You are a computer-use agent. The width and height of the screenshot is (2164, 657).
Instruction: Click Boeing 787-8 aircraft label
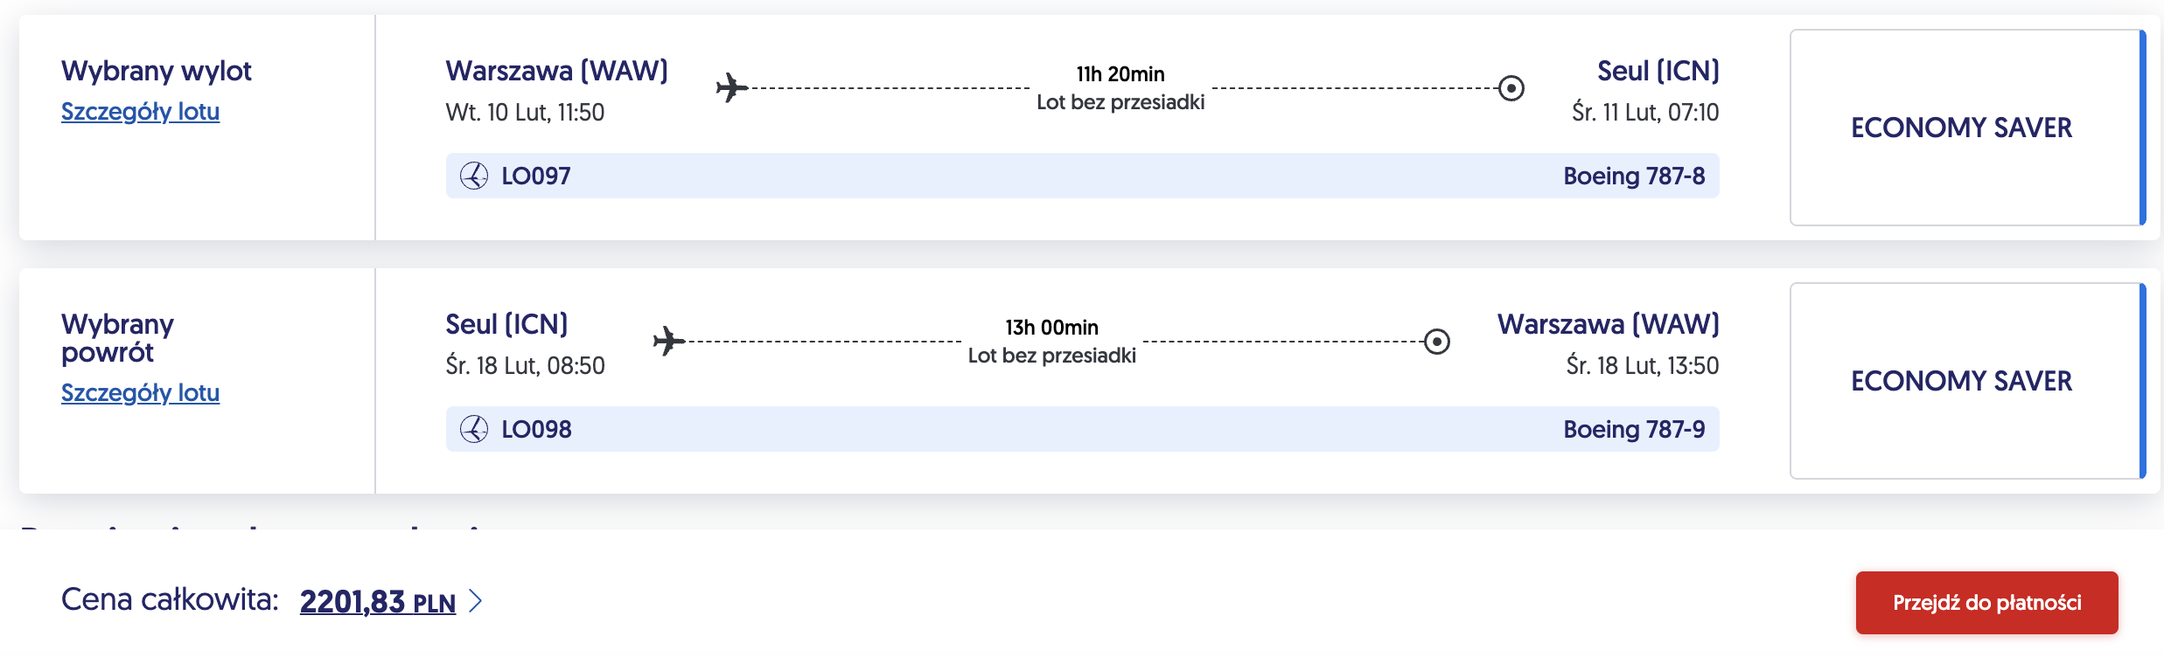pos(1634,176)
